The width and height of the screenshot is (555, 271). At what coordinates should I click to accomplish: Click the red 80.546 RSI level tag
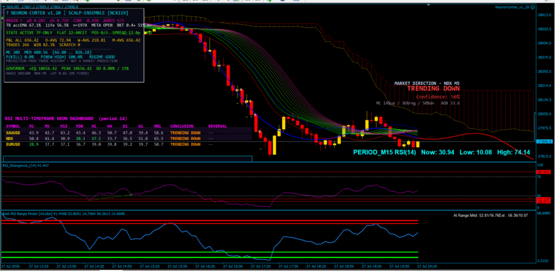click(x=544, y=172)
